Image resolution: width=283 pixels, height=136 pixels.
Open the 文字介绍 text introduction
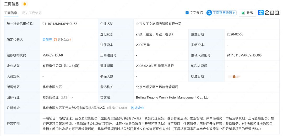196,13
